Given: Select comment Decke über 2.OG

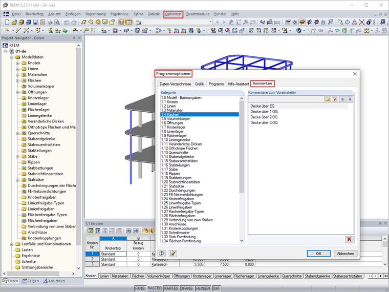Looking at the screenshot, I should tap(264, 117).
